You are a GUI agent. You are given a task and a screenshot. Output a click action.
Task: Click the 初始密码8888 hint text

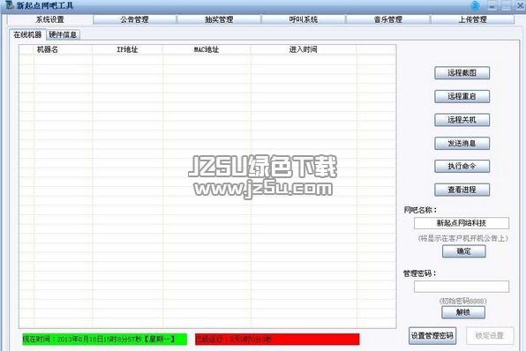(x=463, y=301)
